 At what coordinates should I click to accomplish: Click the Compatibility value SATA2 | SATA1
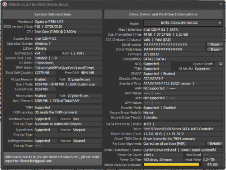coord(155,59)
